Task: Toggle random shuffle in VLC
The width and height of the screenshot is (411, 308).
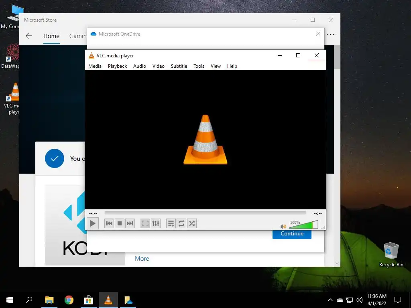Action: click(x=192, y=223)
